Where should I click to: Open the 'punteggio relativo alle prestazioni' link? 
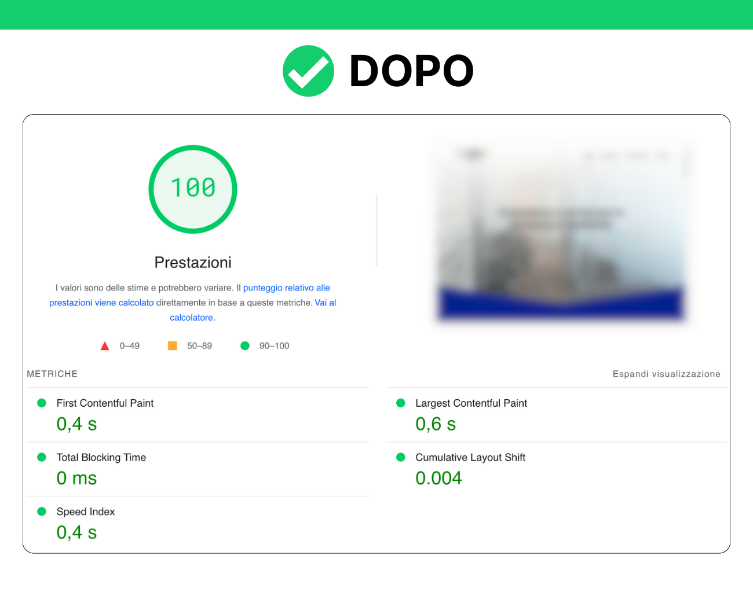[286, 288]
